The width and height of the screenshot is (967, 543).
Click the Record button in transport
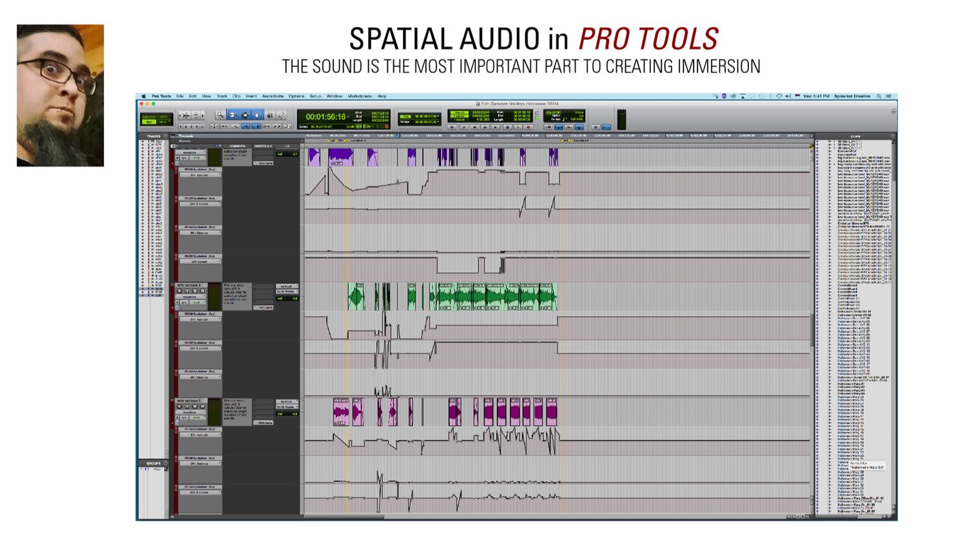(528, 127)
